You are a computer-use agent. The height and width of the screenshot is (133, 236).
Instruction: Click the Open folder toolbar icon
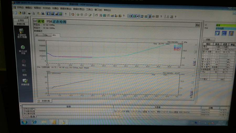pos(20,13)
